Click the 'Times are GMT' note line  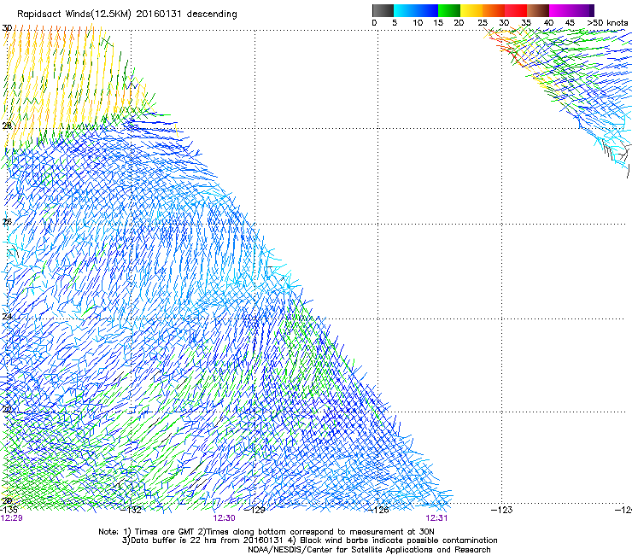266,532
